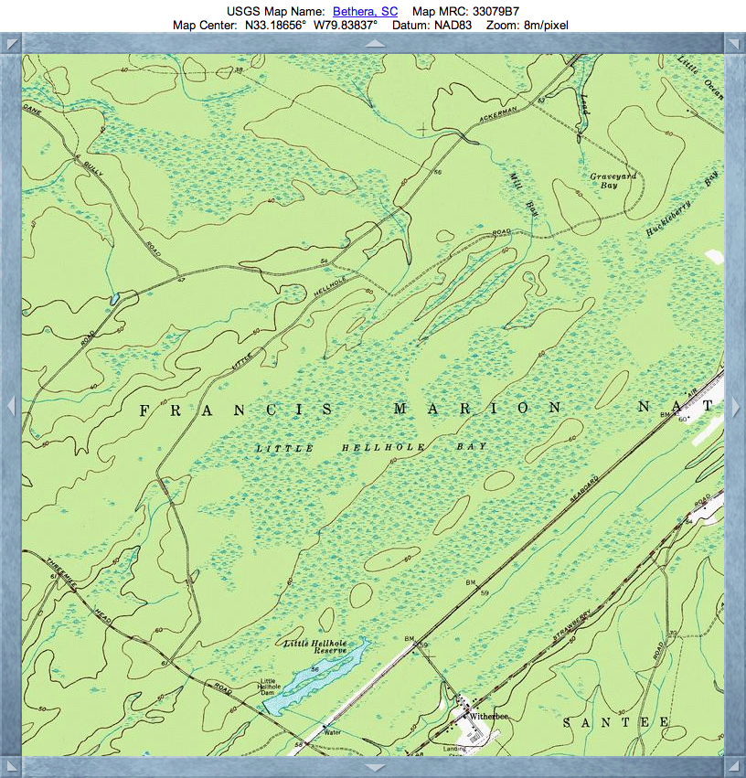Click the N33.18656° latitude value

pyautogui.click(x=275, y=26)
